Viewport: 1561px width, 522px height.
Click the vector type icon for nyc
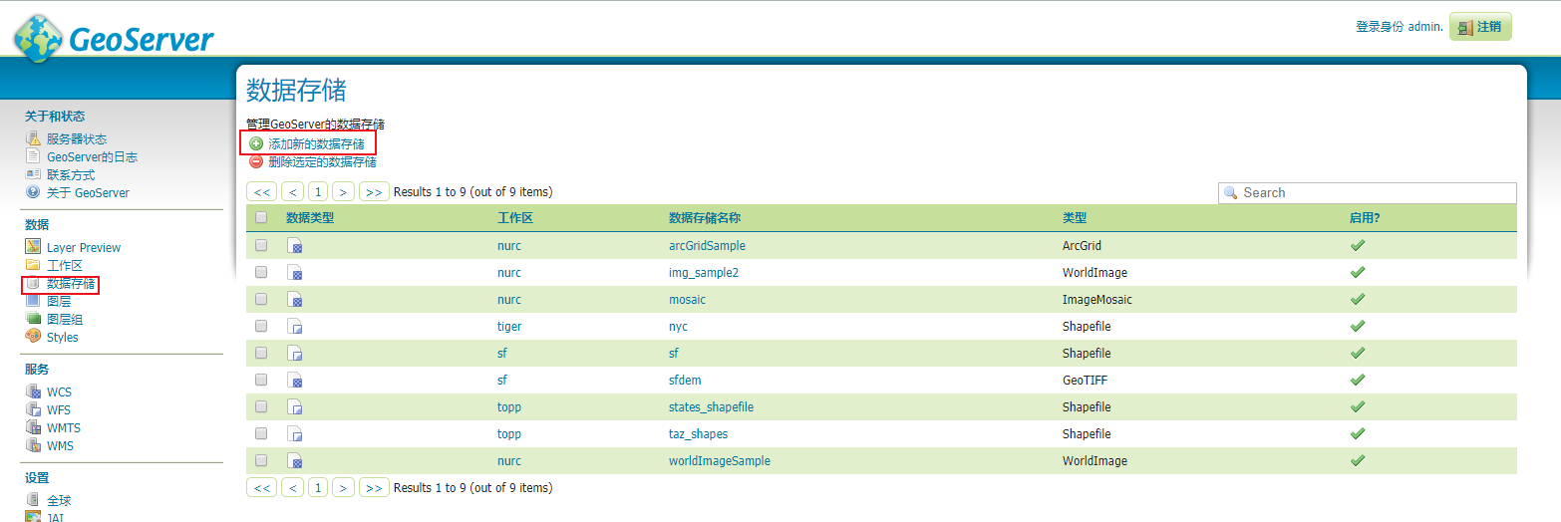[295, 326]
